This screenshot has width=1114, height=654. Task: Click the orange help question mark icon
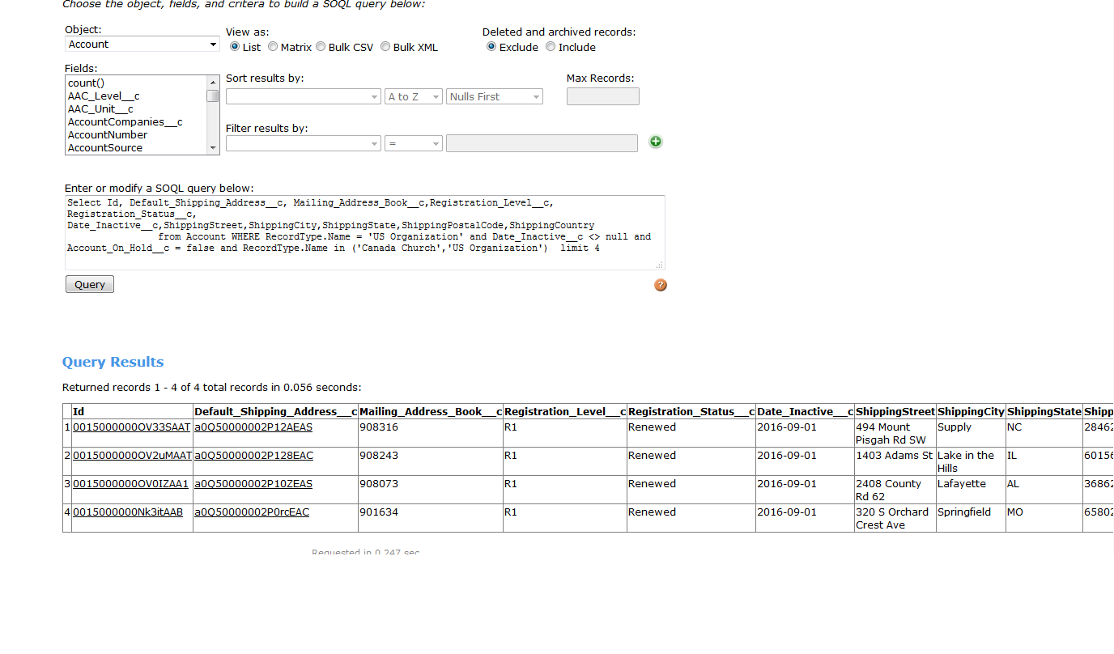tap(661, 285)
